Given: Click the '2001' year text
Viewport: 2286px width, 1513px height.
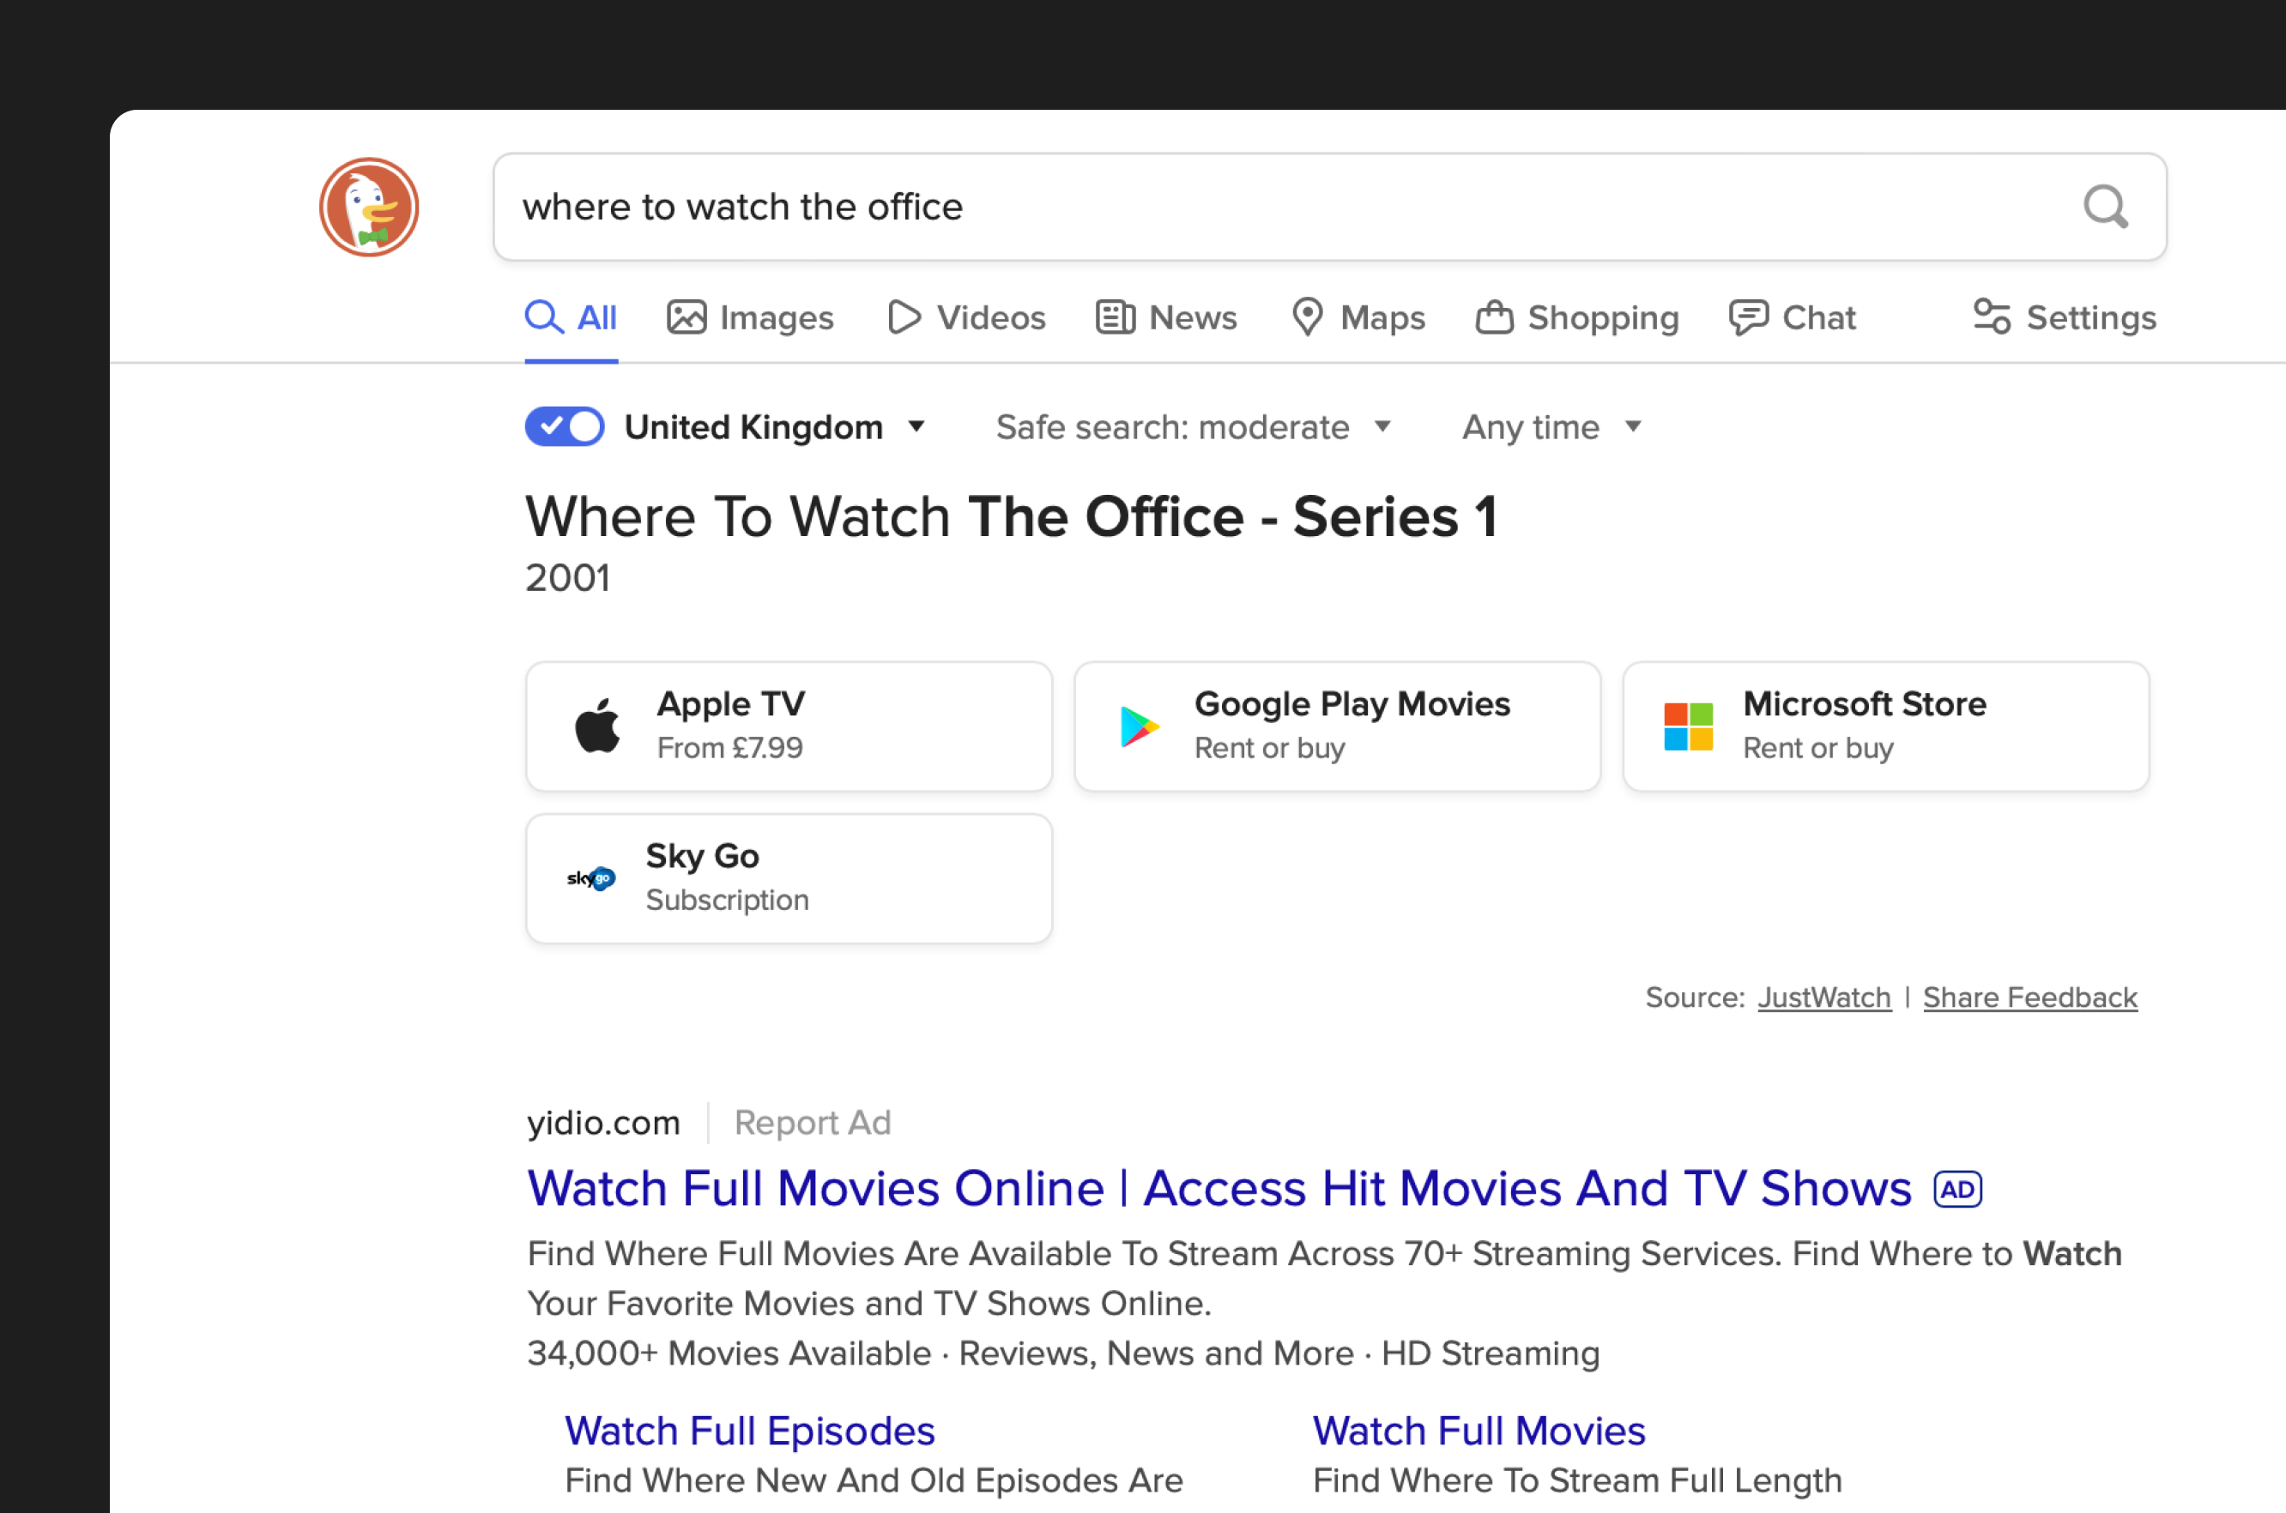Looking at the screenshot, I should (568, 578).
